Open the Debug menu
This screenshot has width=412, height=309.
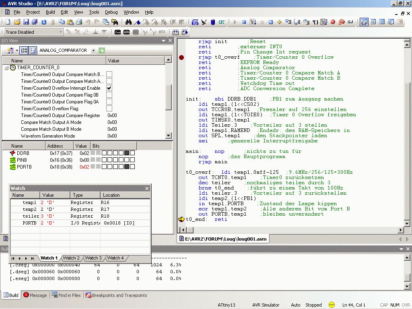pos(111,12)
